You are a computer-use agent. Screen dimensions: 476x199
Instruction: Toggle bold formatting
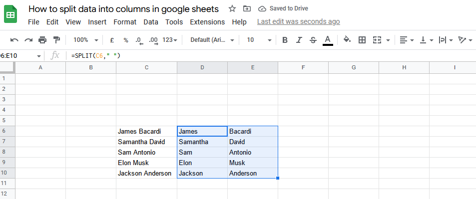[x=285, y=40]
